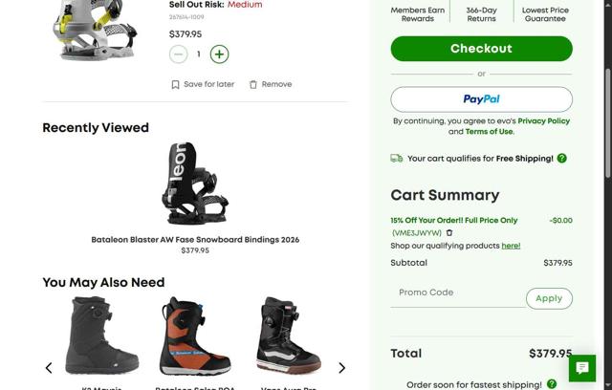Apply the promo code
Viewport: 612px width, 390px height.
click(x=549, y=298)
